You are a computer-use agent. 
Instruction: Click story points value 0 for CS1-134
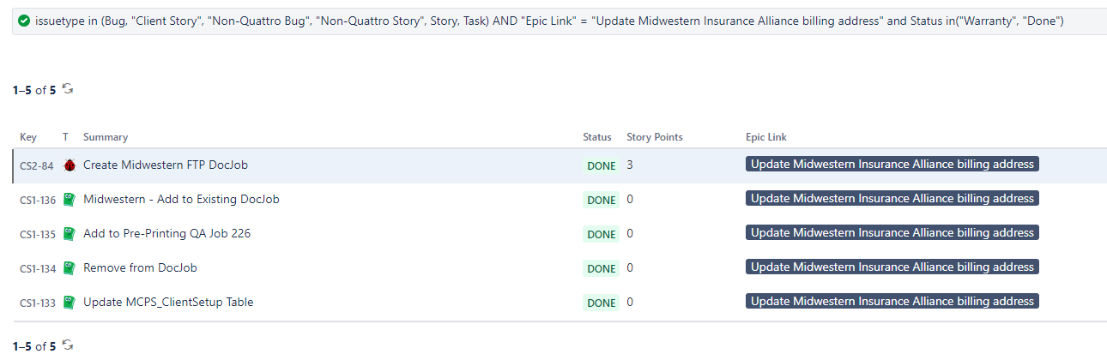630,267
